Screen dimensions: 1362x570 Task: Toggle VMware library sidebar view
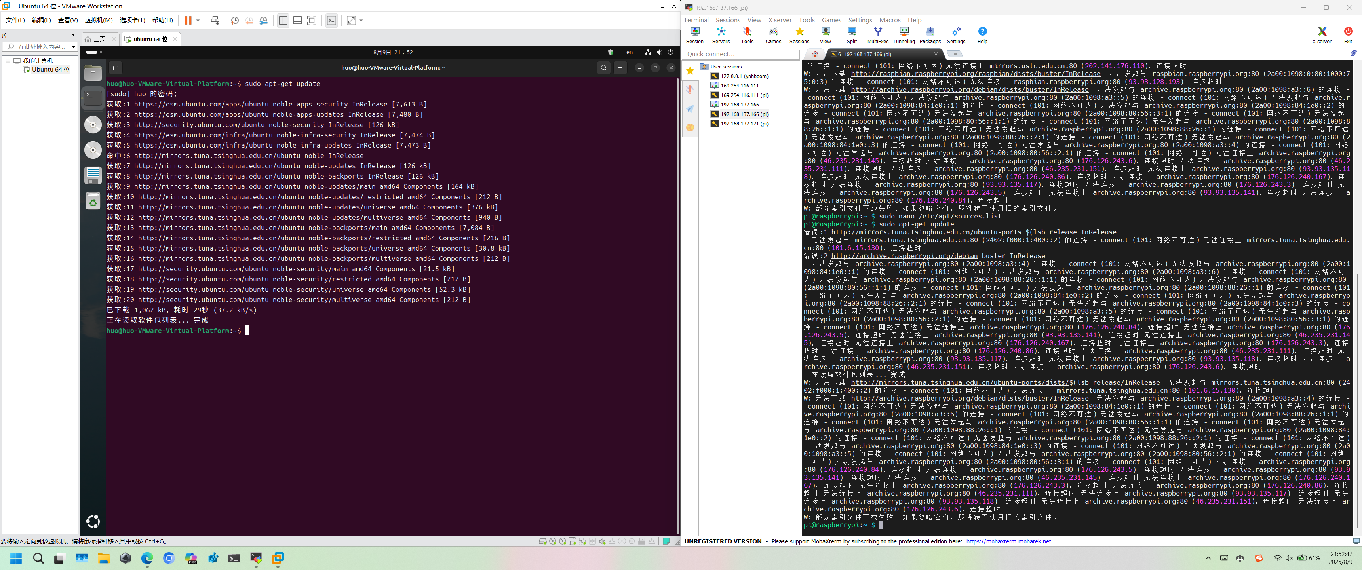(283, 21)
